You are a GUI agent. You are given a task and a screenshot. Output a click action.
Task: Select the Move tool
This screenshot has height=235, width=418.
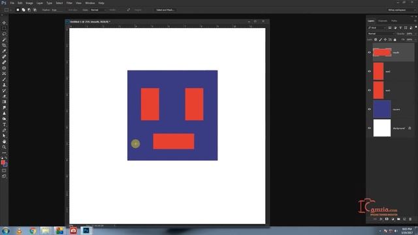4,23
